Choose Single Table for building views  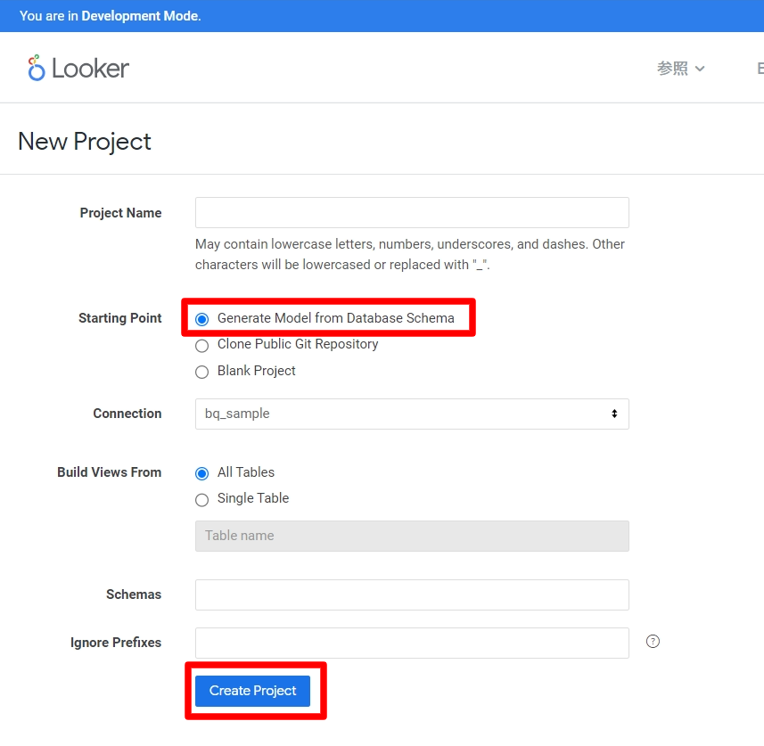click(202, 499)
